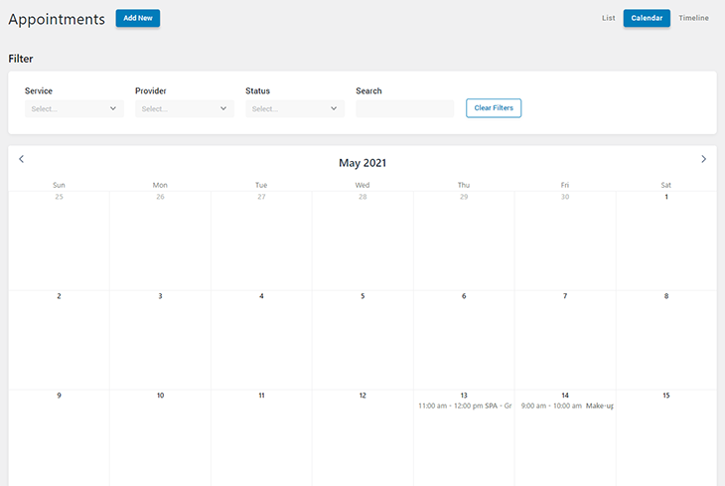Click the Service field label

(x=39, y=91)
